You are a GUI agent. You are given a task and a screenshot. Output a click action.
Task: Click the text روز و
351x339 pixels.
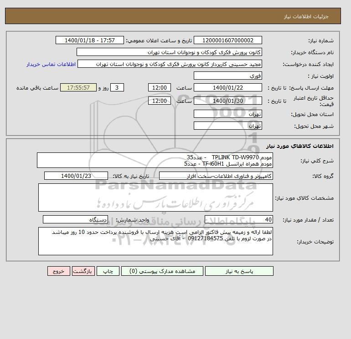point(103,88)
